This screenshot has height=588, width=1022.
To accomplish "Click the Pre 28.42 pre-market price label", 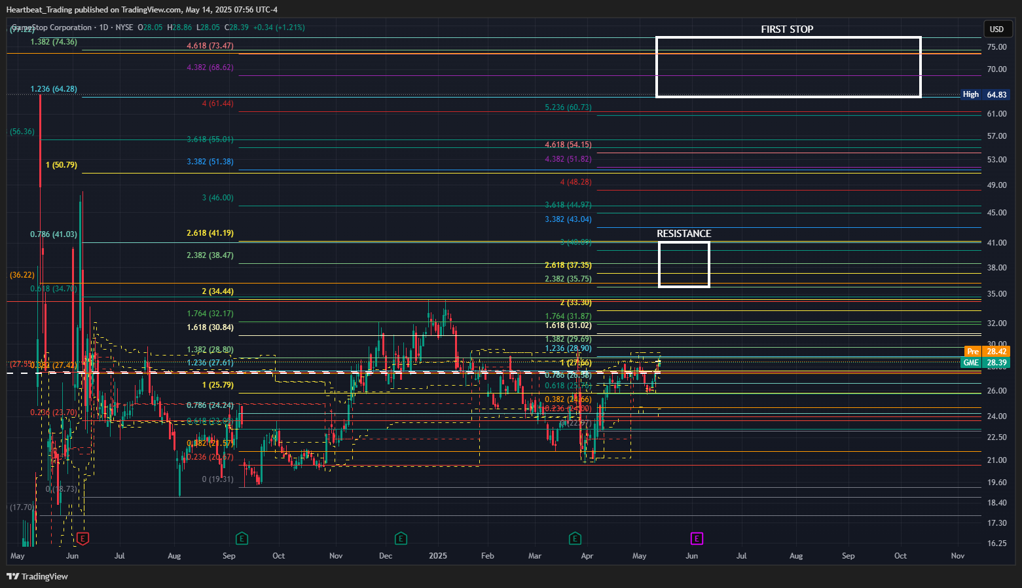I will pyautogui.click(x=987, y=352).
